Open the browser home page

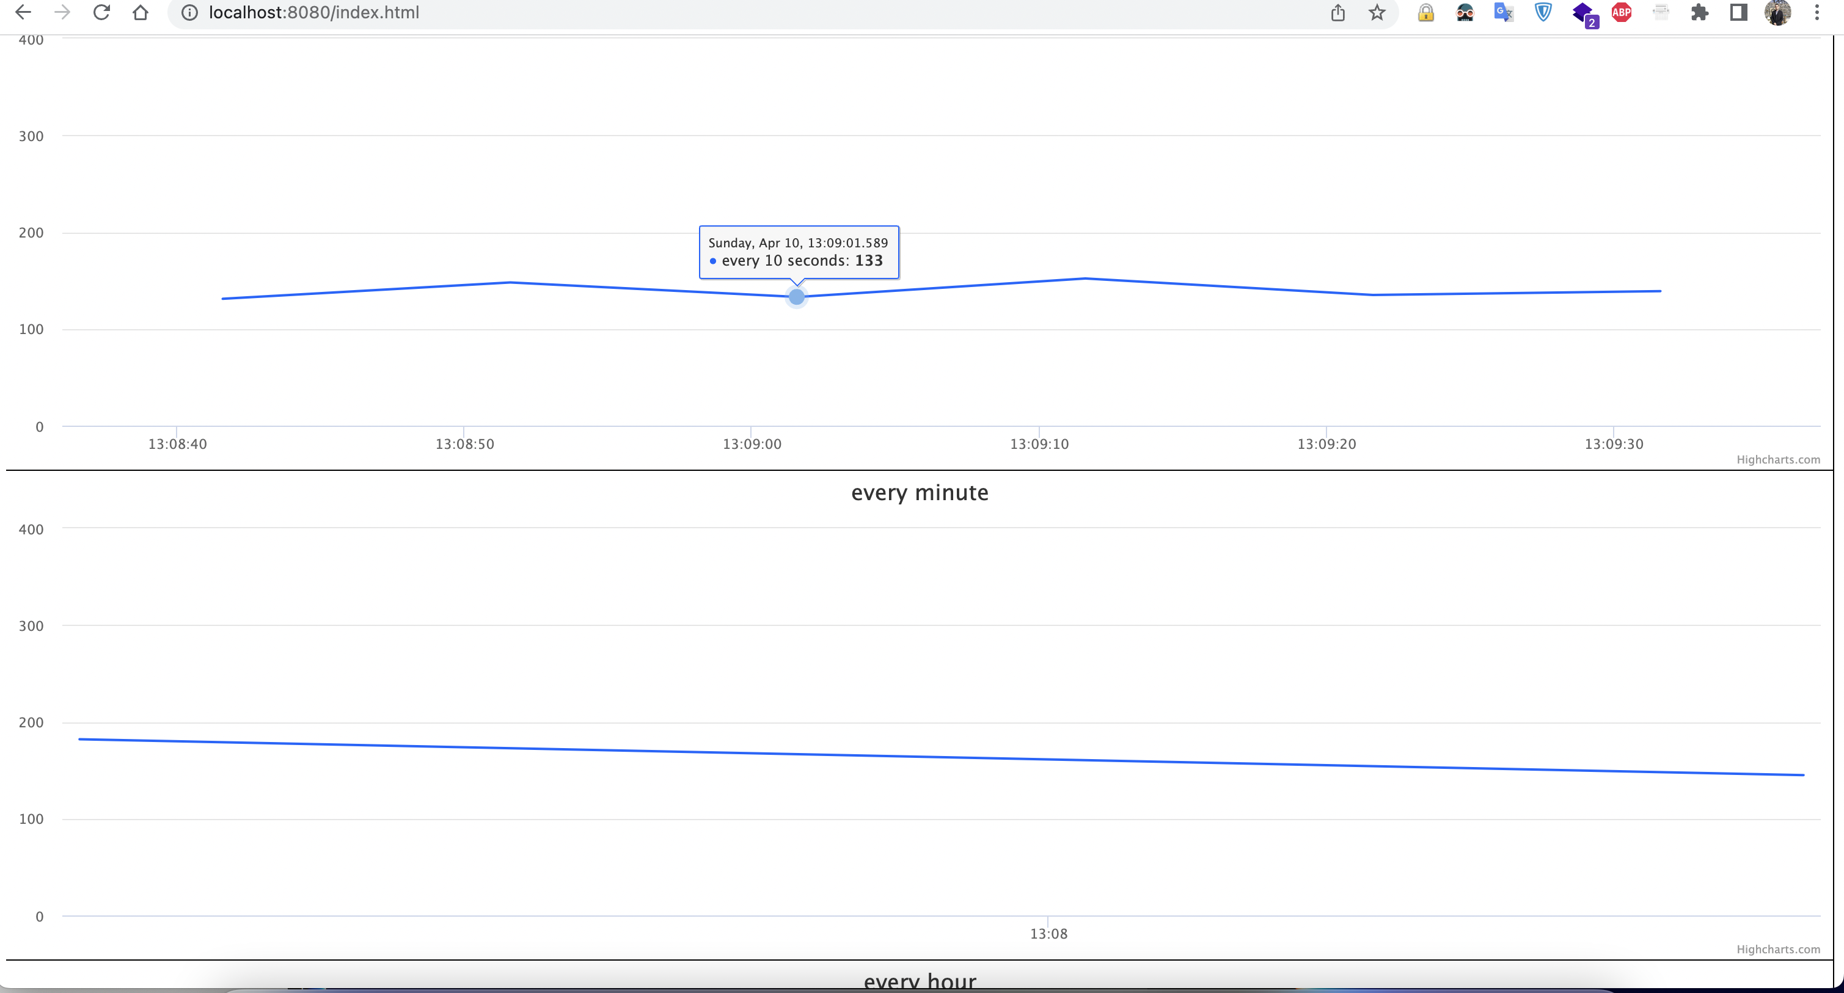(x=141, y=12)
